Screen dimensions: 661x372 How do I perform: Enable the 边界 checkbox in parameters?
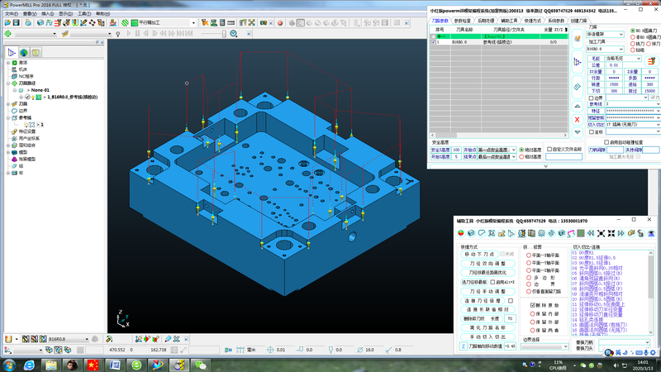tap(591, 98)
